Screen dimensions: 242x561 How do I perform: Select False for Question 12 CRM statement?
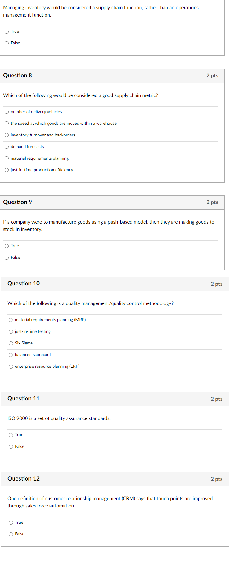[11, 534]
